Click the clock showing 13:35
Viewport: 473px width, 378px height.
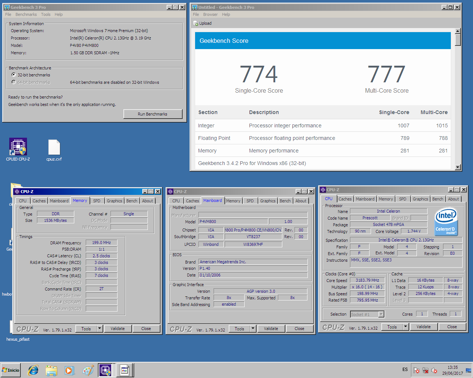pos(452,367)
